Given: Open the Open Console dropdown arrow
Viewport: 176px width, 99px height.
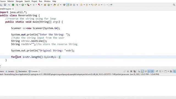Looking at the screenshot, I should (168, 71).
